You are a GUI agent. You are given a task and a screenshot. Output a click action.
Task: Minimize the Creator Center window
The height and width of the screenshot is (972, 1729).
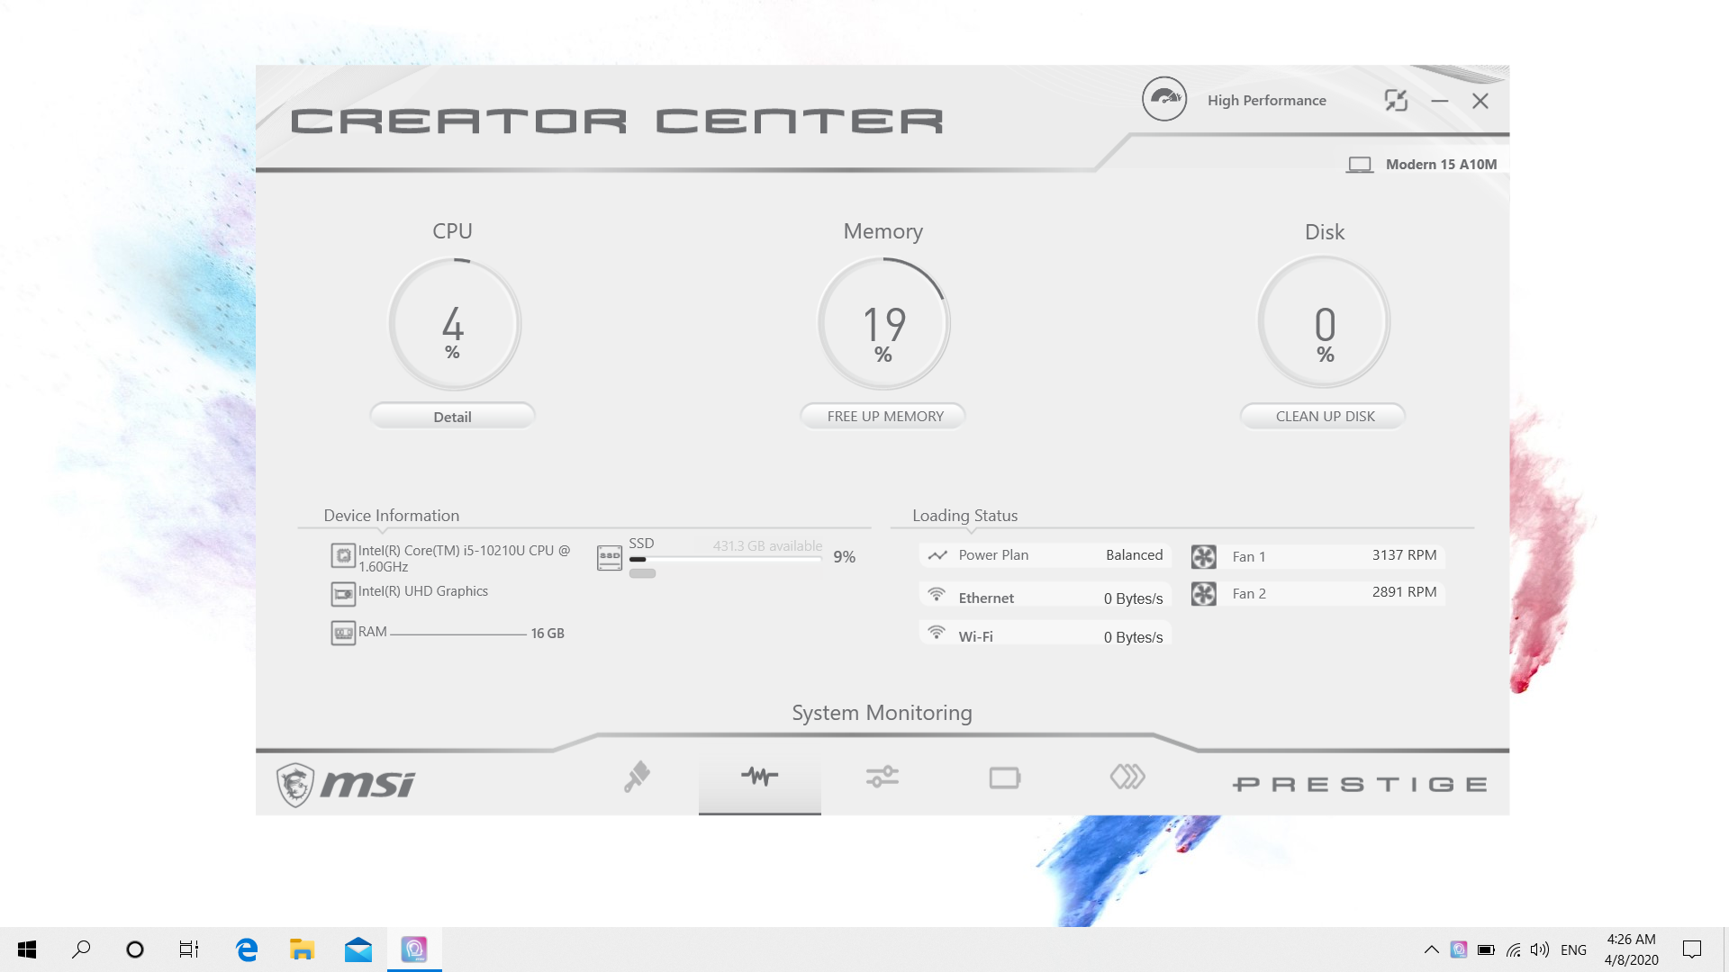[x=1439, y=101]
